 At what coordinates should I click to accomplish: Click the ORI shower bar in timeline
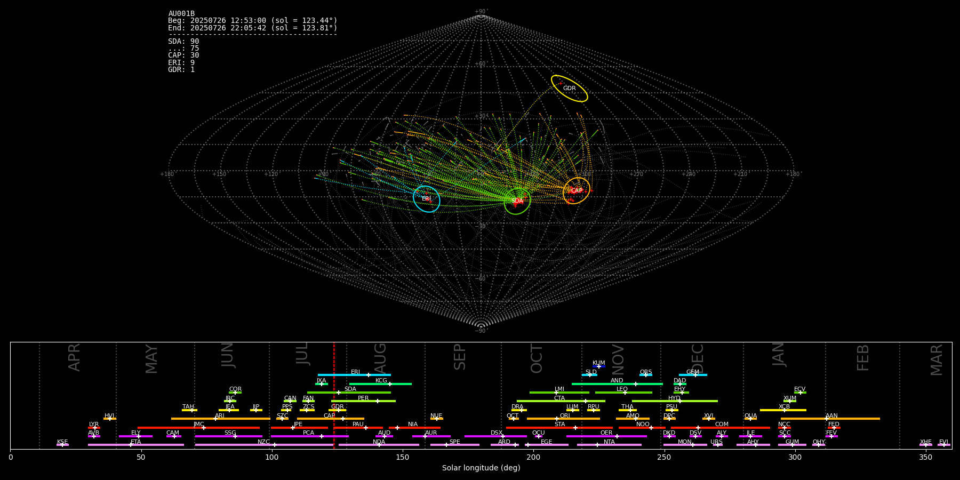(x=563, y=419)
